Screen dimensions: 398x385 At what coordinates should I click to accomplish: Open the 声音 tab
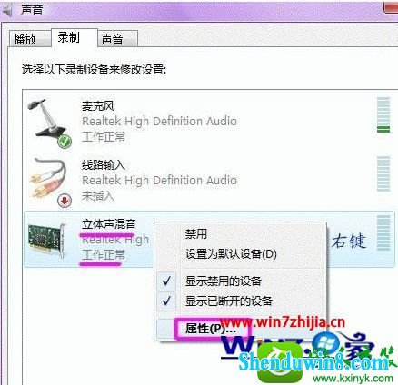tap(117, 39)
